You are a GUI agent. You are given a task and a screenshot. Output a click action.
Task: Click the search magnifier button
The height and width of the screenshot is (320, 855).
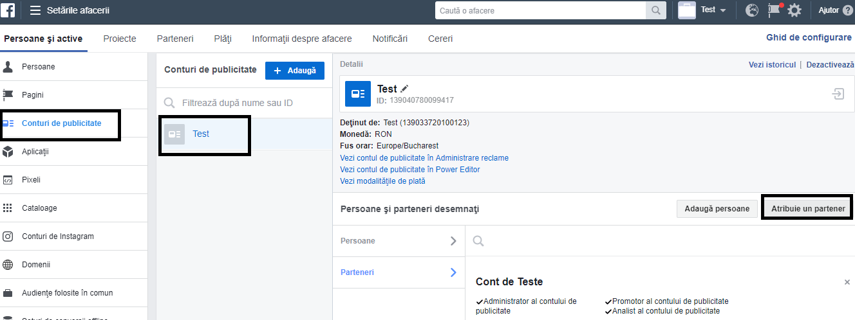click(x=655, y=10)
